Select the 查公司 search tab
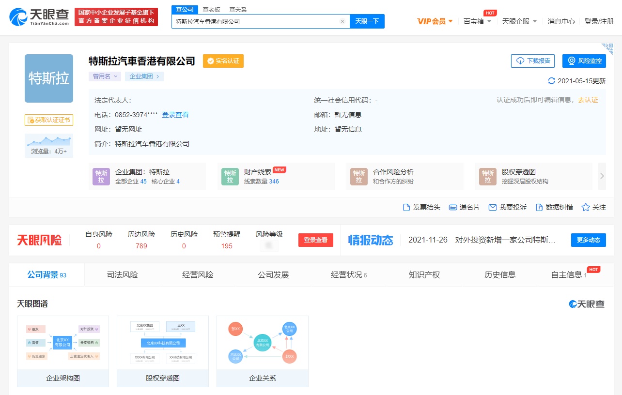 [185, 10]
